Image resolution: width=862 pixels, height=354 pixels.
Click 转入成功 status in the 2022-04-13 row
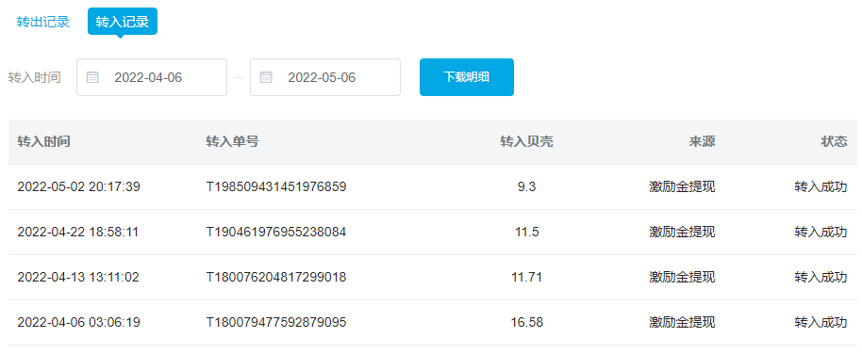(x=821, y=277)
